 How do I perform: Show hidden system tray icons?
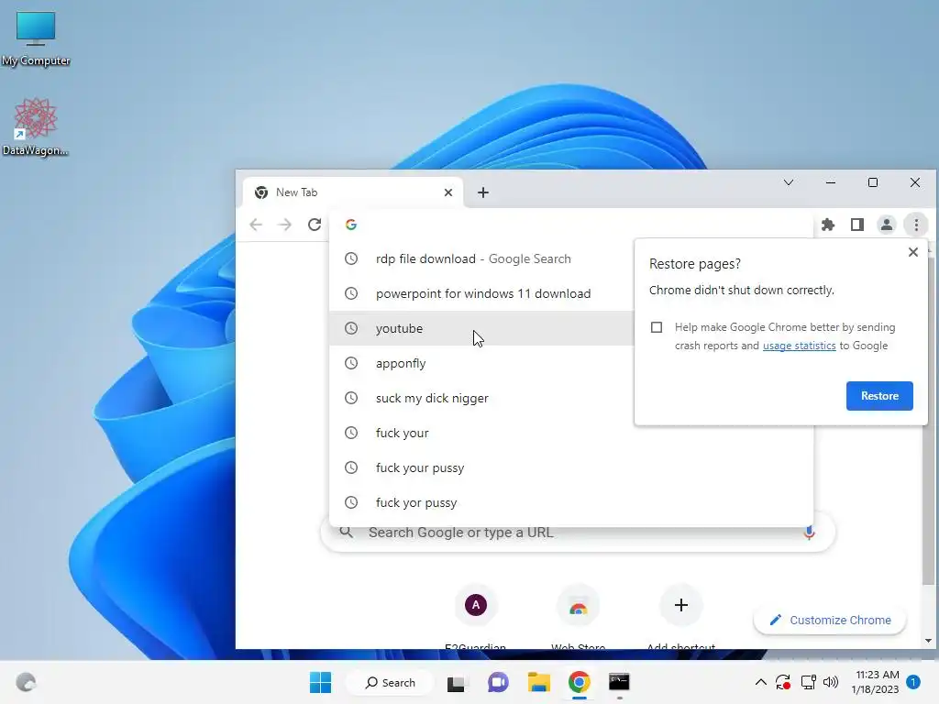[x=760, y=682]
